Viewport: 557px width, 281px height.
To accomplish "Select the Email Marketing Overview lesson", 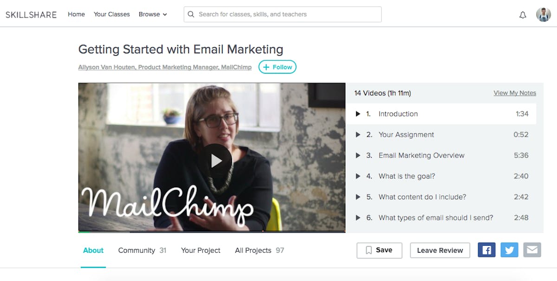I will click(x=421, y=155).
